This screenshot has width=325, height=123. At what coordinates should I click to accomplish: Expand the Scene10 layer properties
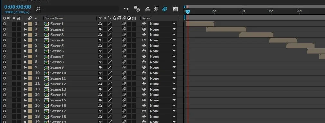[x=25, y=73]
